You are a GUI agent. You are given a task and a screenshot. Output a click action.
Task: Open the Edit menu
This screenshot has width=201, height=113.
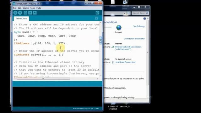[x=19, y=8]
